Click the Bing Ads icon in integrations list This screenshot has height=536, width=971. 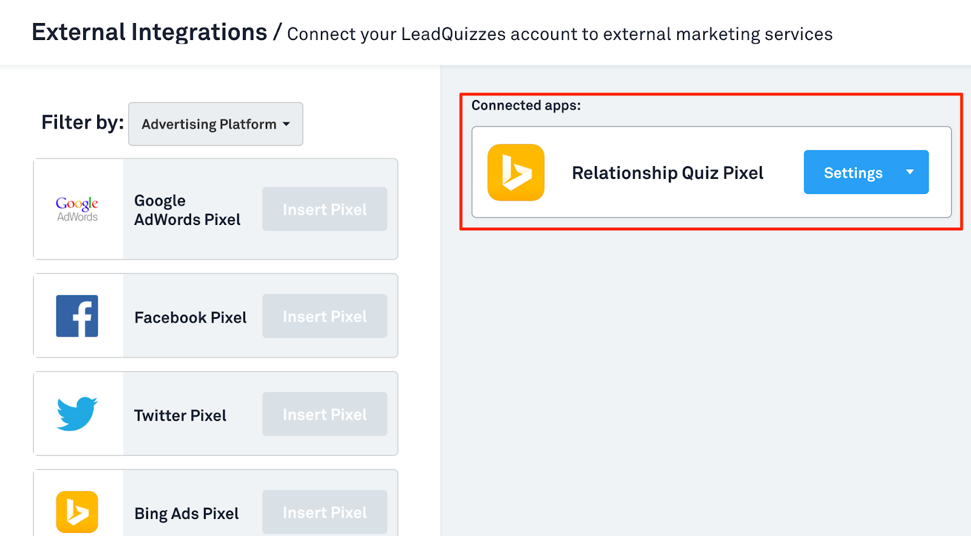click(77, 512)
